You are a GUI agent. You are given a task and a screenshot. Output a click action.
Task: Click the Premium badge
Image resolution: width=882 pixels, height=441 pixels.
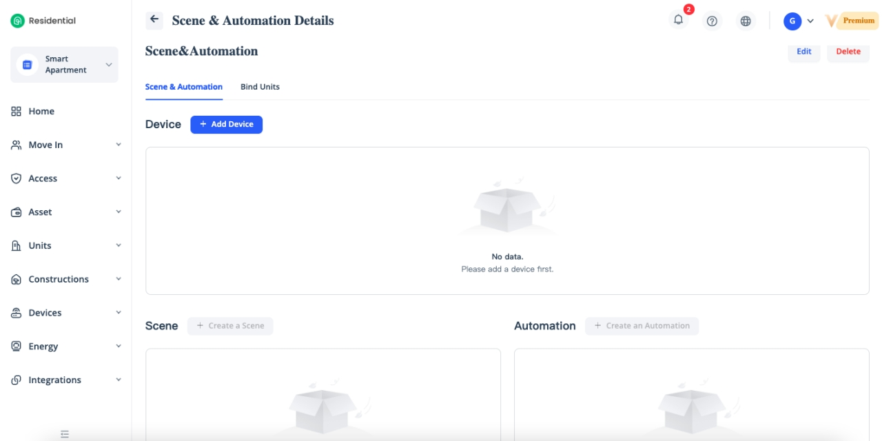[x=852, y=21]
